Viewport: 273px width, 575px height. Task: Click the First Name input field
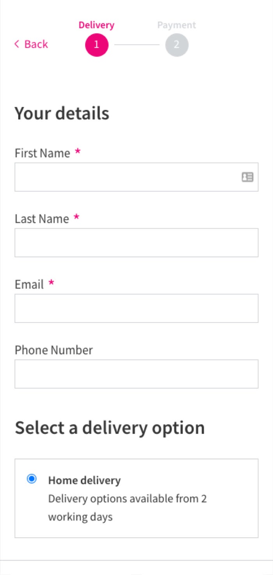tap(136, 177)
